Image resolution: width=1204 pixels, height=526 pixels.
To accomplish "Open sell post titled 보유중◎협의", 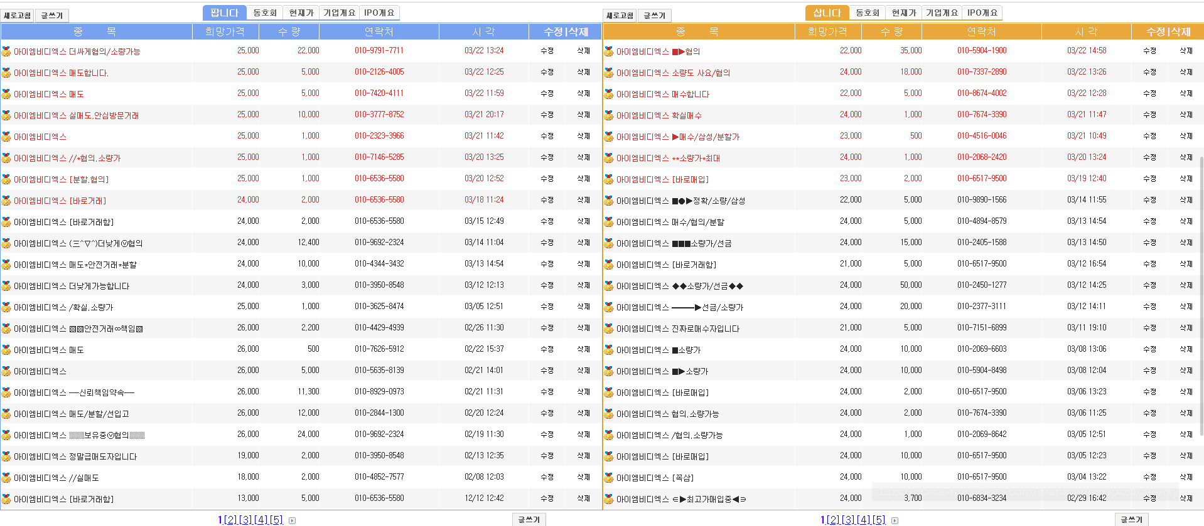I will pyautogui.click(x=79, y=435).
